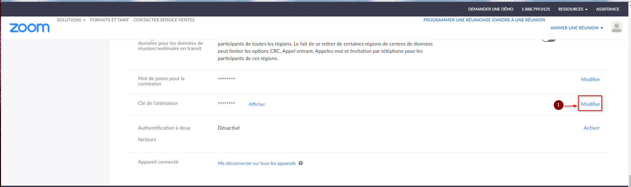
Task: Open the user profile avatar
Action: click(x=616, y=27)
